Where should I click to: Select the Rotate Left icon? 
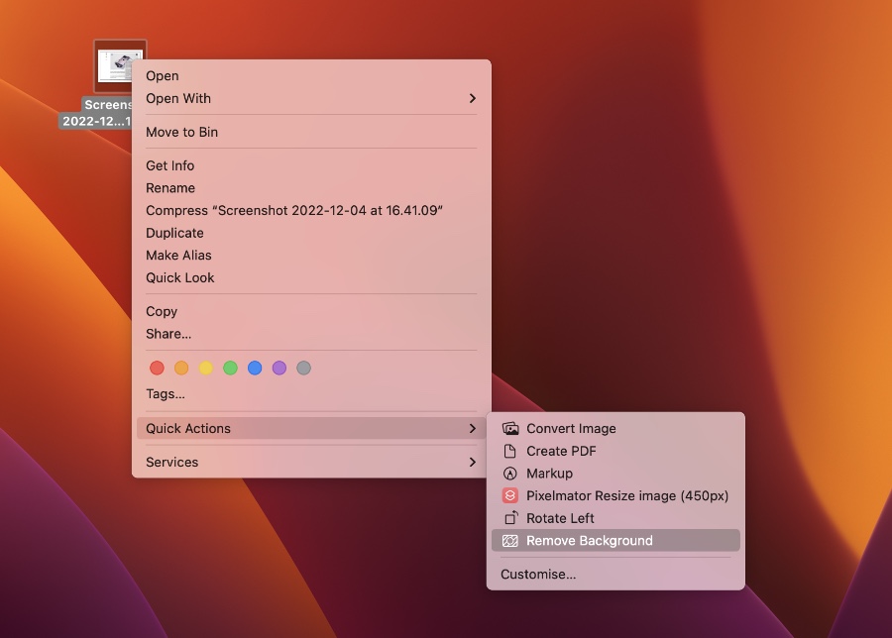click(x=510, y=517)
